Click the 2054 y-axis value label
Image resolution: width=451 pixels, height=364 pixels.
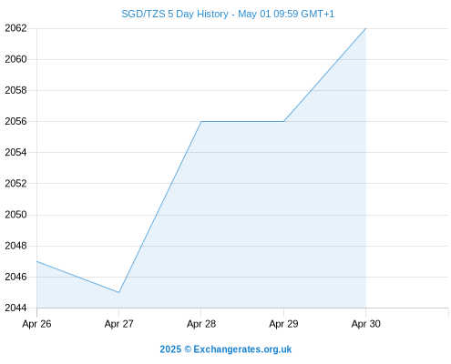pos(15,152)
